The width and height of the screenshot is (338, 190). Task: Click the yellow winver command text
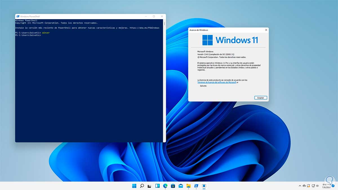(46, 33)
